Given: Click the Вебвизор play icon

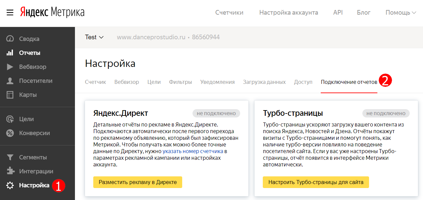Looking at the screenshot, I should point(10,67).
